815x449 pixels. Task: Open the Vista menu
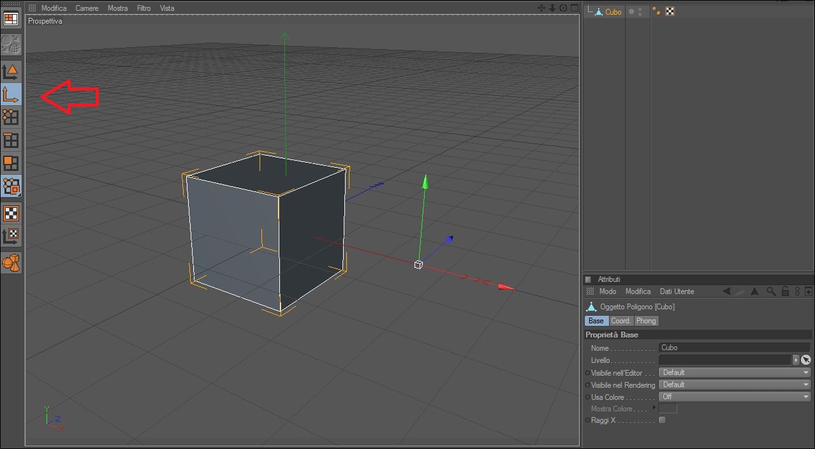pos(167,8)
